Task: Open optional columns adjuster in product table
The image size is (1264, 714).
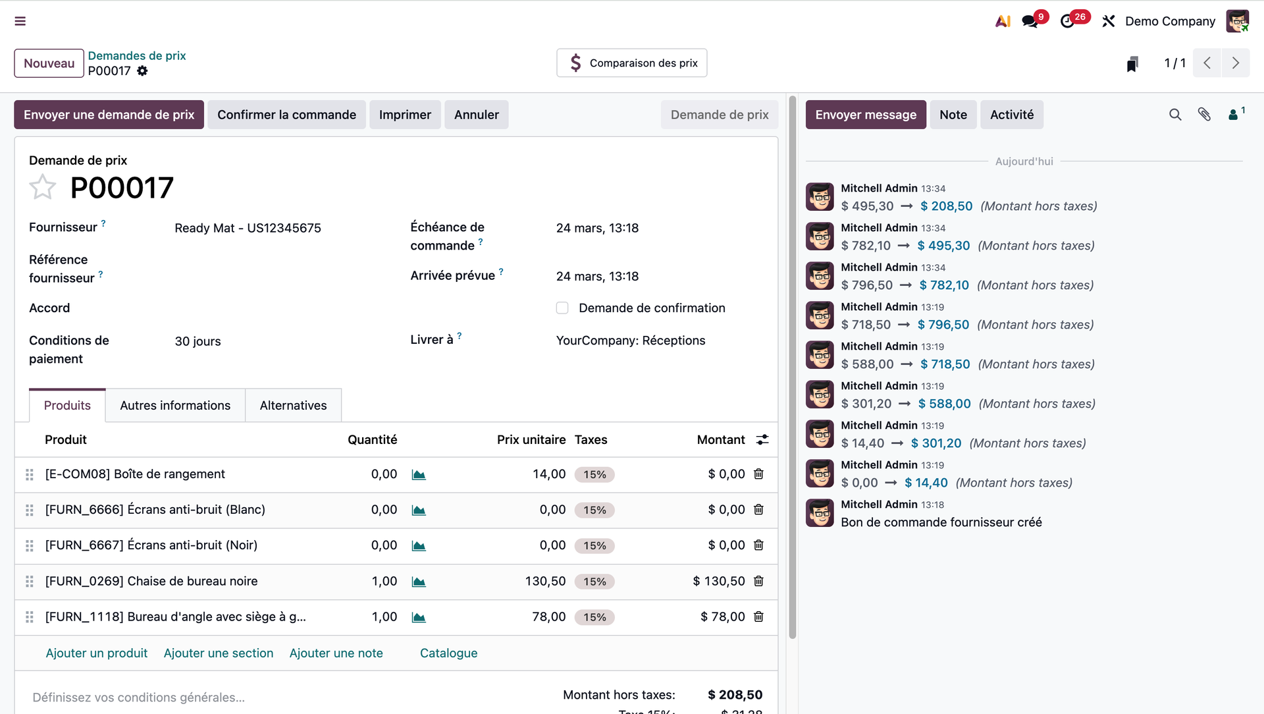Action: (x=762, y=440)
